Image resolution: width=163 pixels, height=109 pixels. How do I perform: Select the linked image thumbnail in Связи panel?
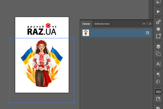click(86, 33)
